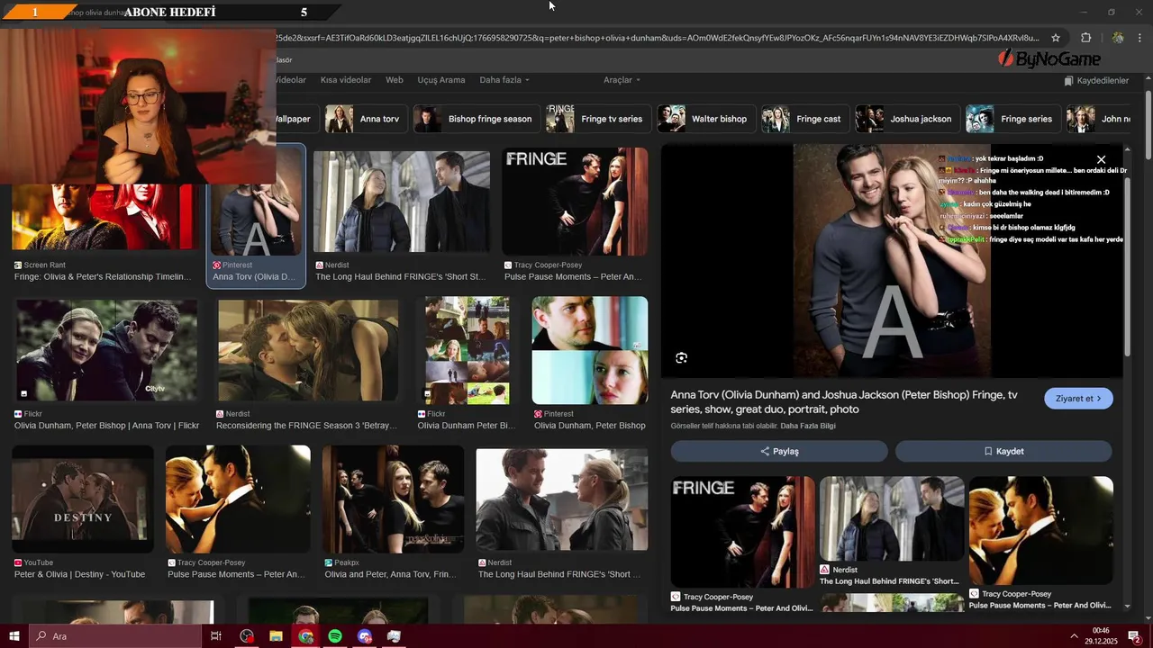The width and height of the screenshot is (1153, 648).
Task: Open Discord from the taskbar
Action: tap(365, 636)
